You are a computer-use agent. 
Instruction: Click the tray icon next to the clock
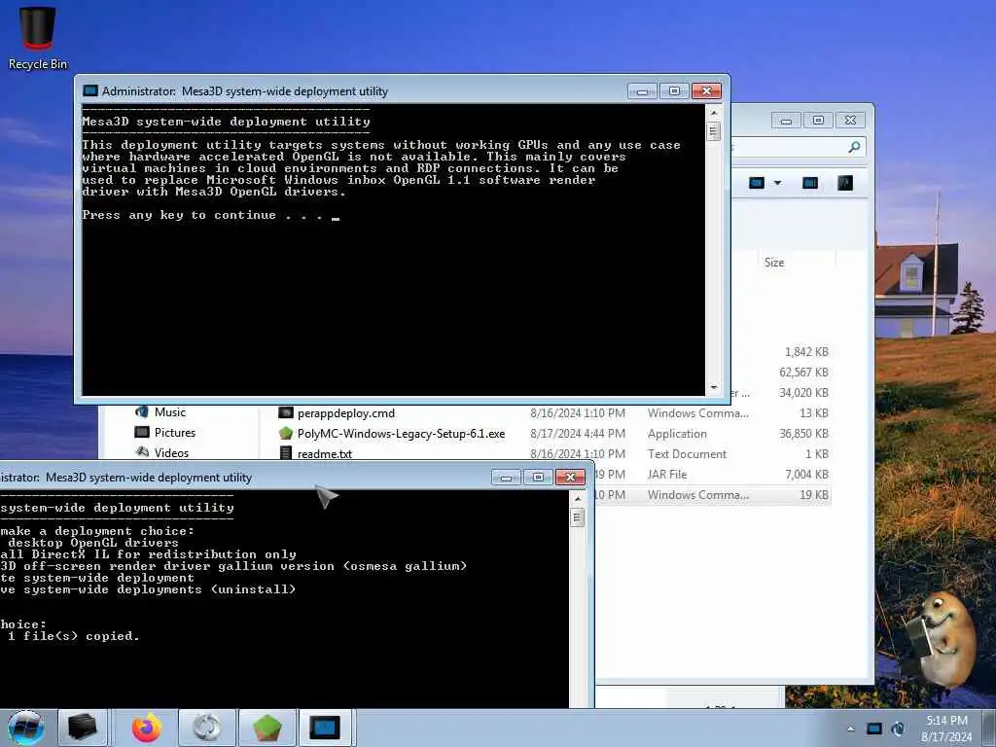click(x=898, y=729)
